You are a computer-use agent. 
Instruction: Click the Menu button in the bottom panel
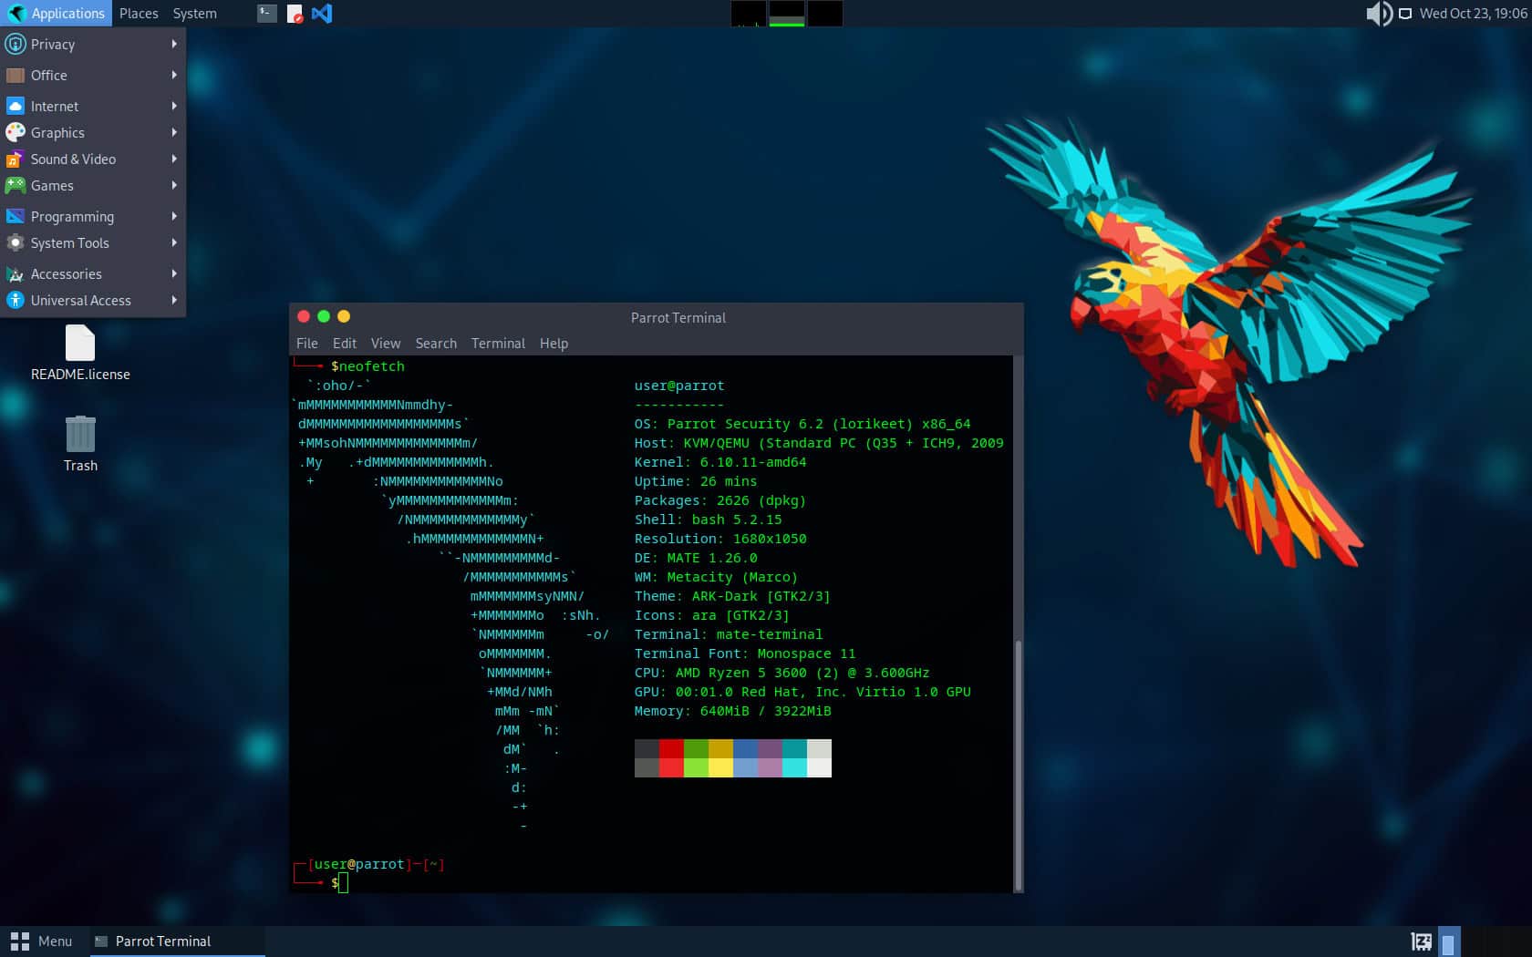(x=41, y=941)
